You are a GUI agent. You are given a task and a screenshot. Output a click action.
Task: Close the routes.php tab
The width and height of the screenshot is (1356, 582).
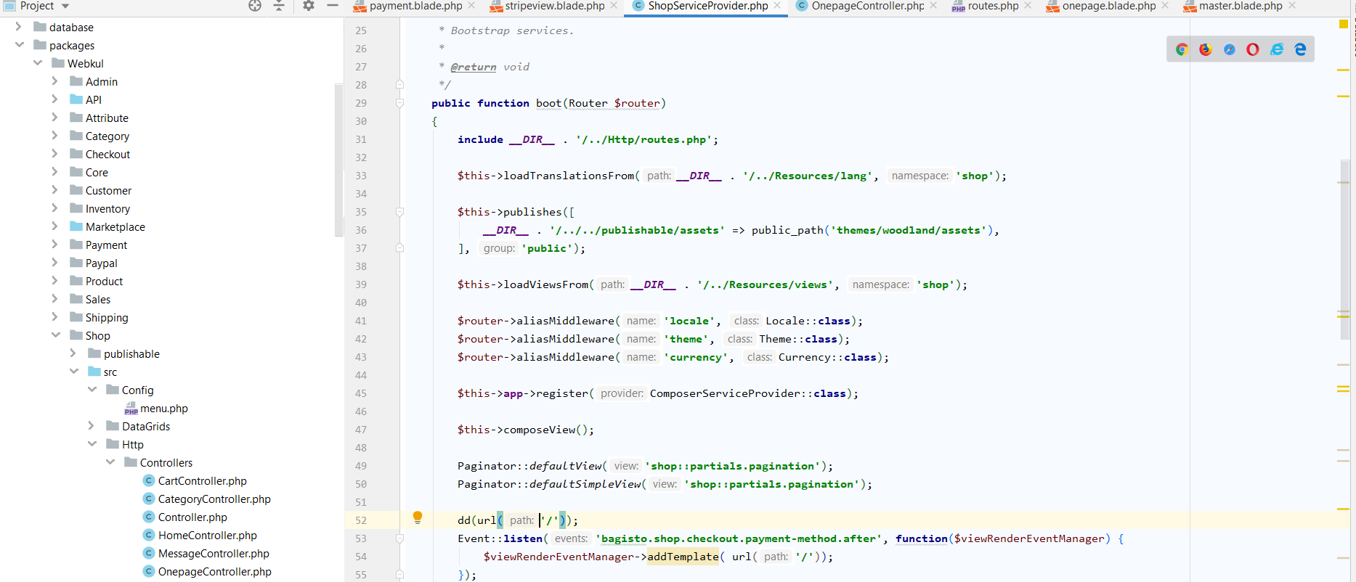click(x=1028, y=6)
